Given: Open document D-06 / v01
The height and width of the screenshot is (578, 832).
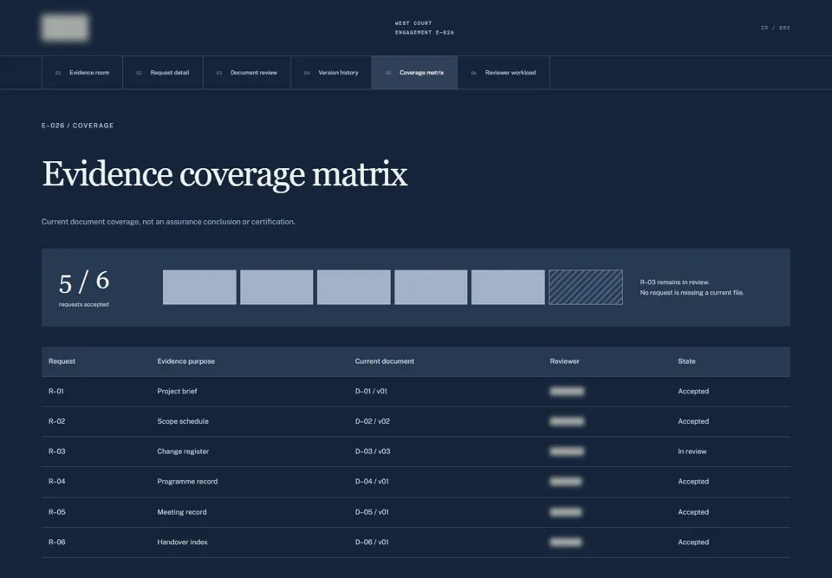Looking at the screenshot, I should point(372,542).
